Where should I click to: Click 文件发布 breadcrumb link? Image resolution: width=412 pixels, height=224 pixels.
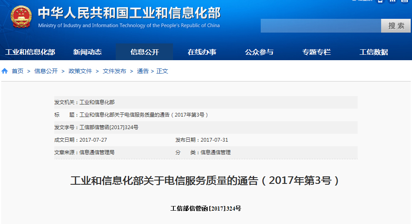click(114, 71)
